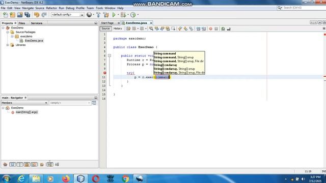Click the Find Selection magnifier icon
The image size is (326, 183).
pyautogui.click(x=151, y=29)
